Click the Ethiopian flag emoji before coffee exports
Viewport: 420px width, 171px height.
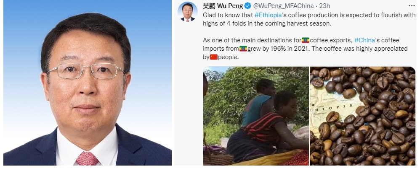(306, 40)
